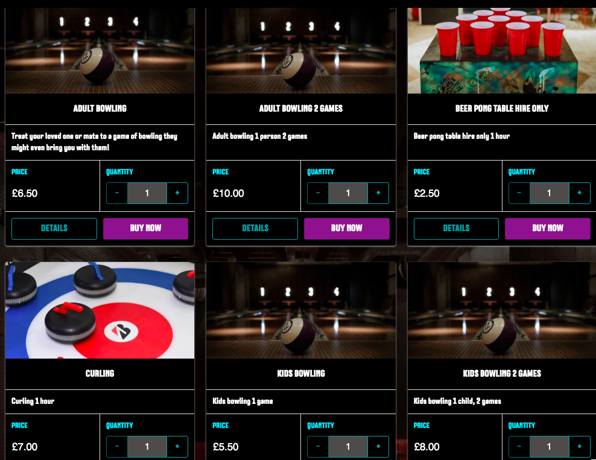The image size is (596, 460).
Task: Open Details for Adult Bowling
Action: [54, 228]
